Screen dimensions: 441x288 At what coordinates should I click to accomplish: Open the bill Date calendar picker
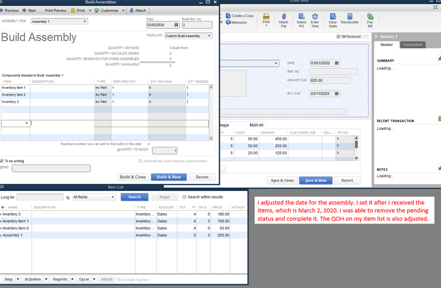point(337,63)
